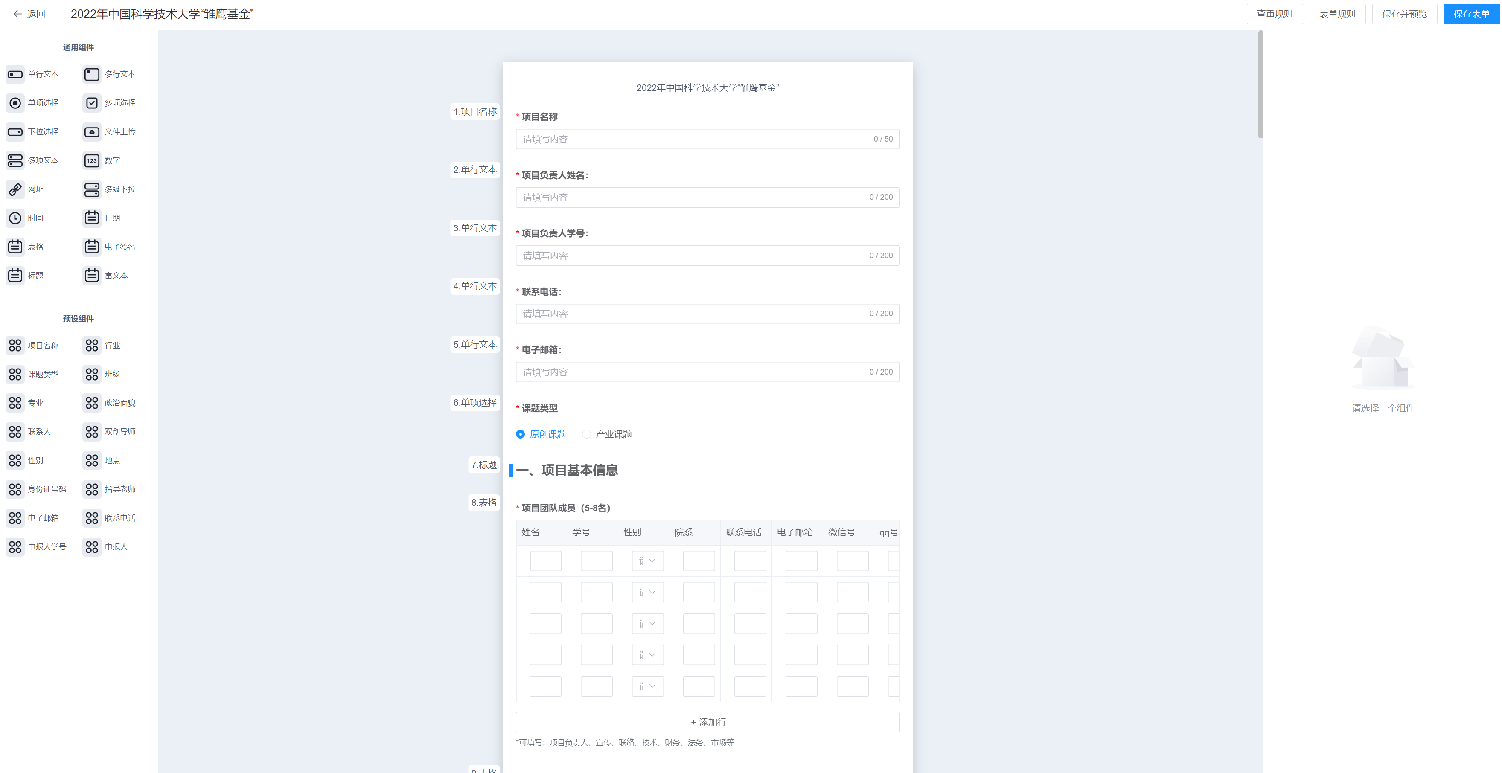Insert the preset 身份证号码 component icon

pyautogui.click(x=15, y=489)
